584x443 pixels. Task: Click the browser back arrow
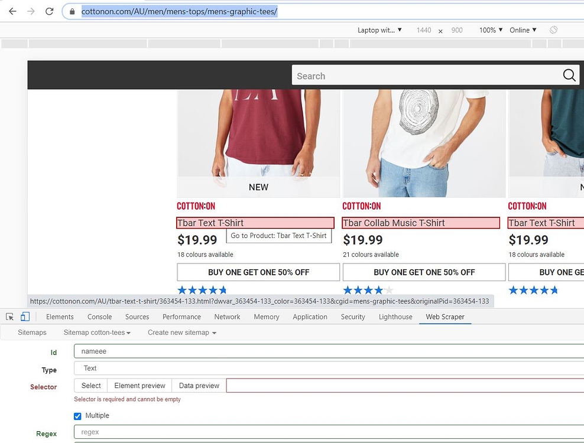pos(12,11)
